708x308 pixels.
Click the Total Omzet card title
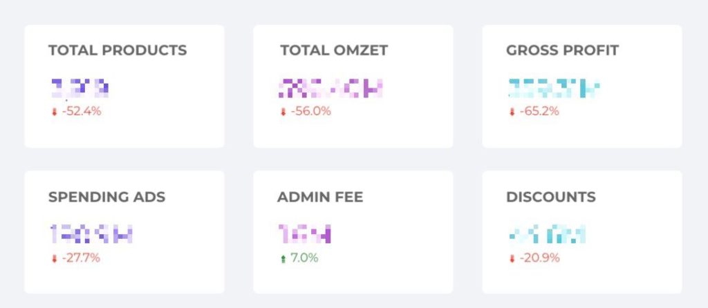334,50
